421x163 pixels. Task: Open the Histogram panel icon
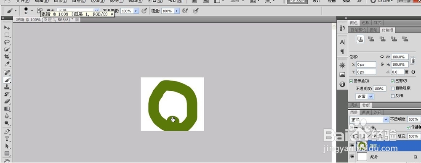[342, 74]
